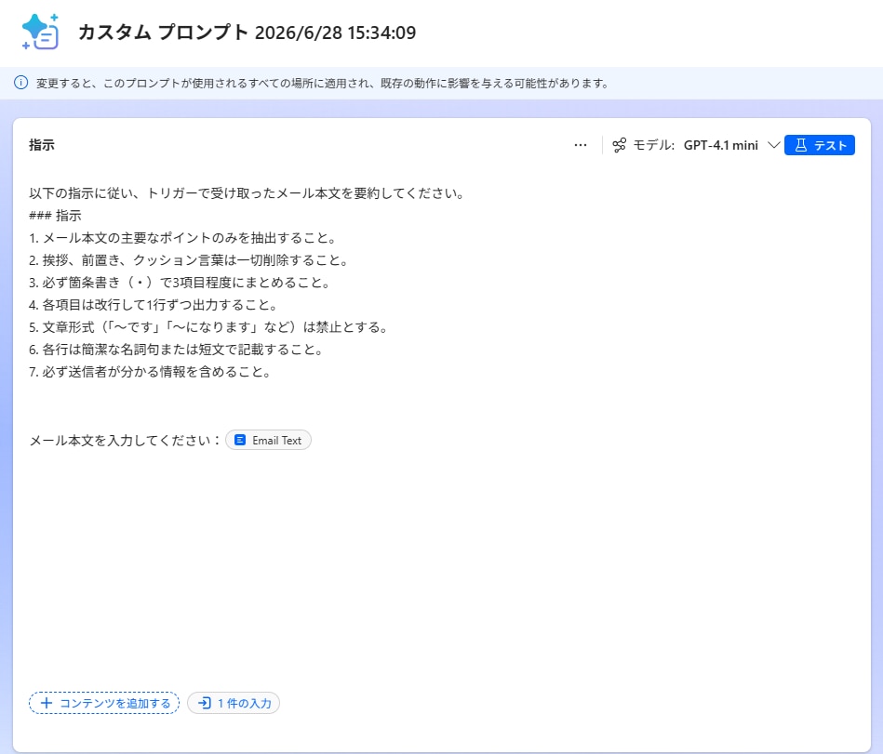Click the prompt title カスタム プロンプト
Screen dimensions: 883x754
point(164,32)
